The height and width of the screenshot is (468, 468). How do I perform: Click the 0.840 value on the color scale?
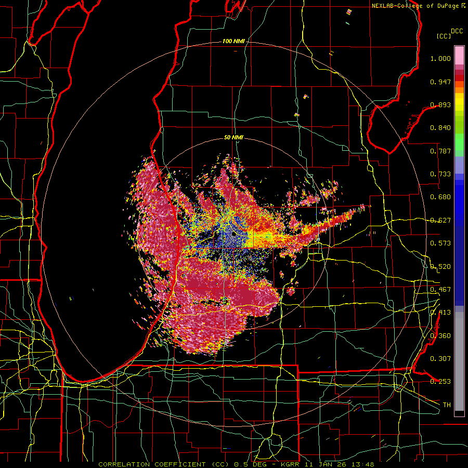click(440, 128)
